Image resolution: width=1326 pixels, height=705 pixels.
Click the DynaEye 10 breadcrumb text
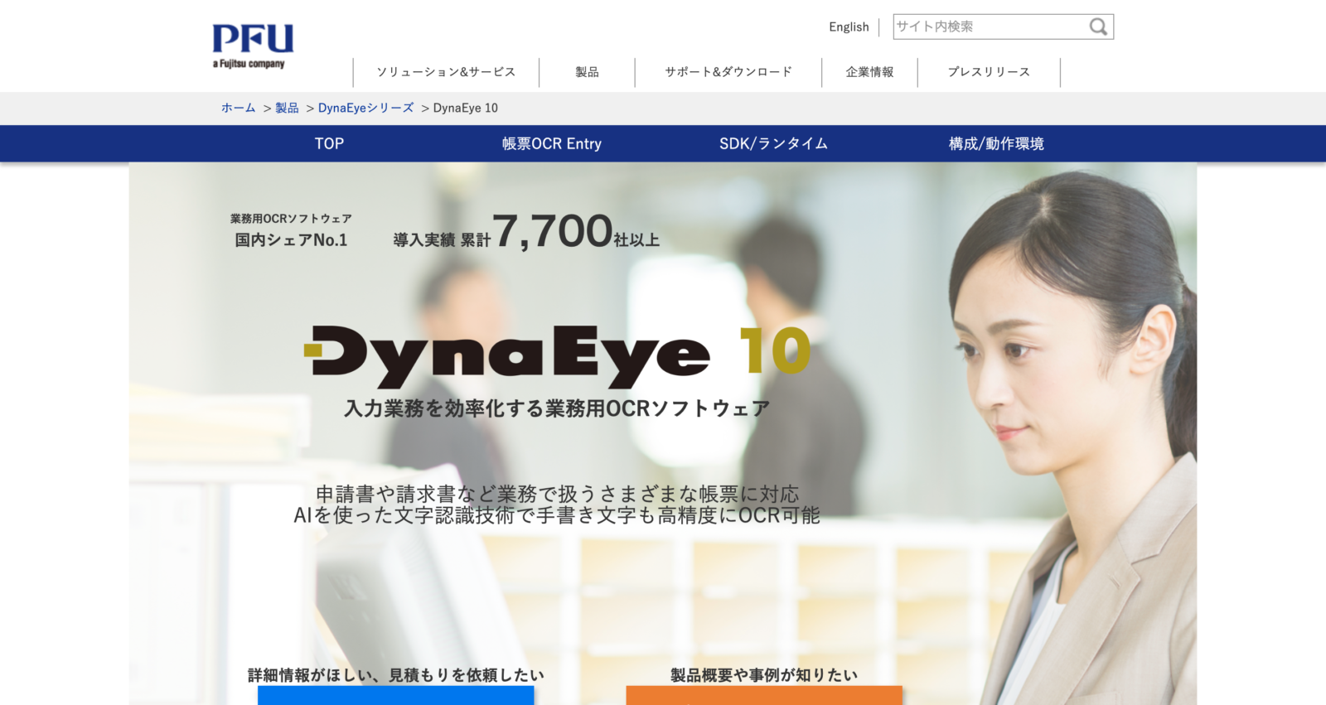[x=466, y=108]
